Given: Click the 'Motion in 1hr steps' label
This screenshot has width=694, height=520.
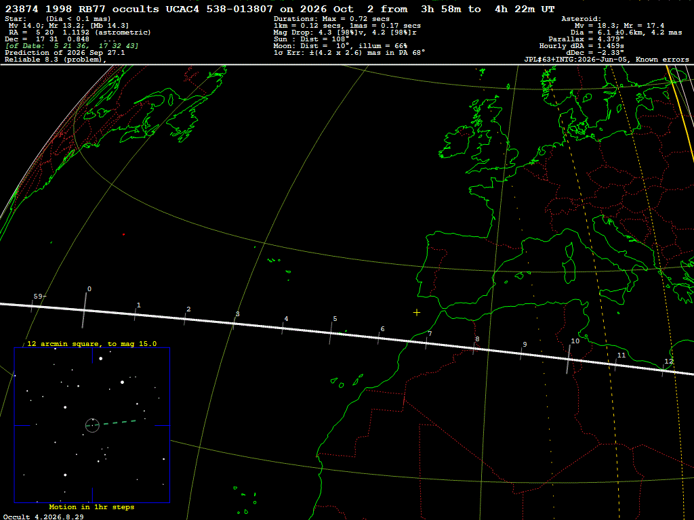Looking at the screenshot, I should [91, 506].
